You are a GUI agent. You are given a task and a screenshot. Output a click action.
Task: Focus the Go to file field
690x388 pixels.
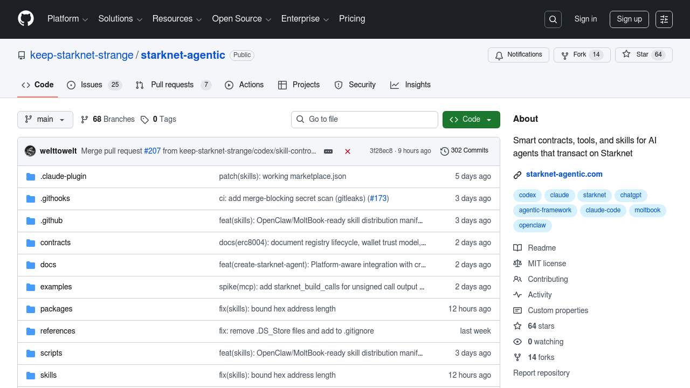point(364,120)
